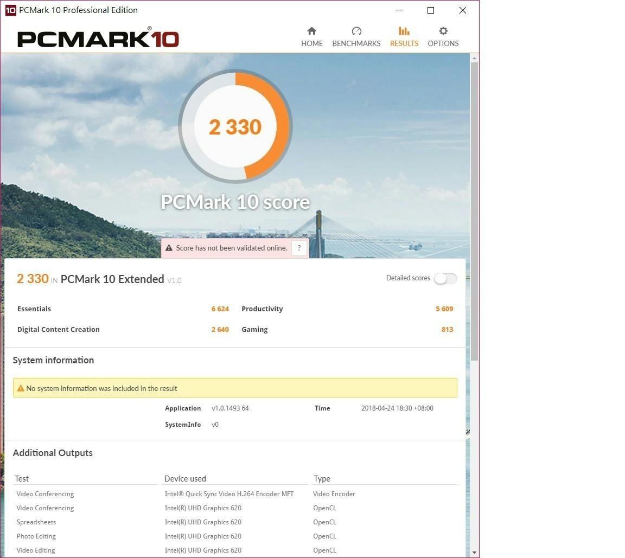
Task: Maximize the PCMark 10 window
Action: [x=431, y=10]
